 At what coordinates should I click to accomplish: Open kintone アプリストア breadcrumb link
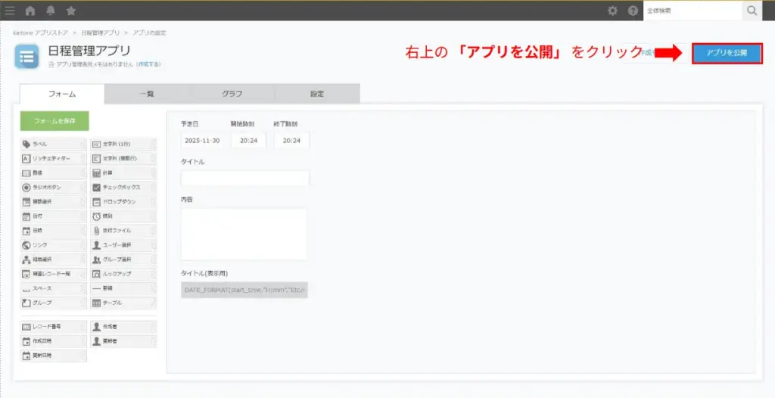(41, 33)
